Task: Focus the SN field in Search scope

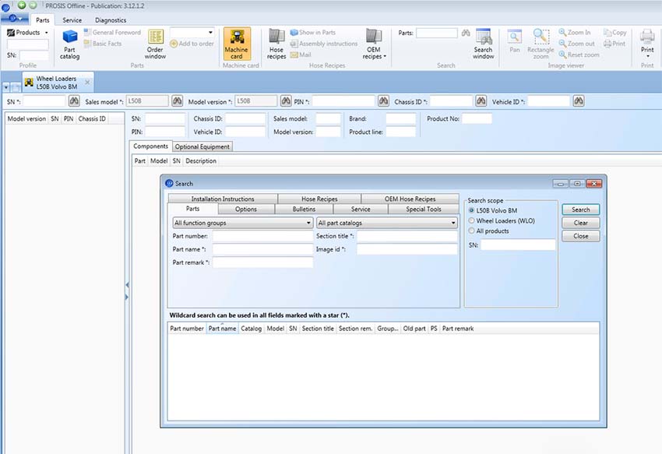Action: pos(518,245)
